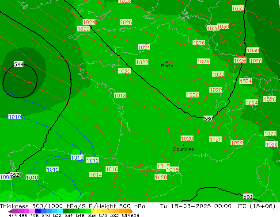
Task: Click the legend value 594
Action: [x=126, y=215]
